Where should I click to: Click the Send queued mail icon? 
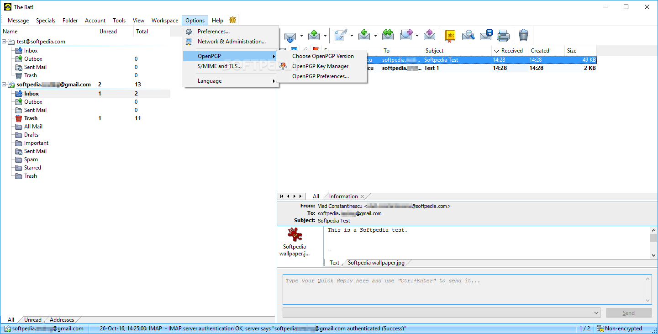tap(314, 35)
